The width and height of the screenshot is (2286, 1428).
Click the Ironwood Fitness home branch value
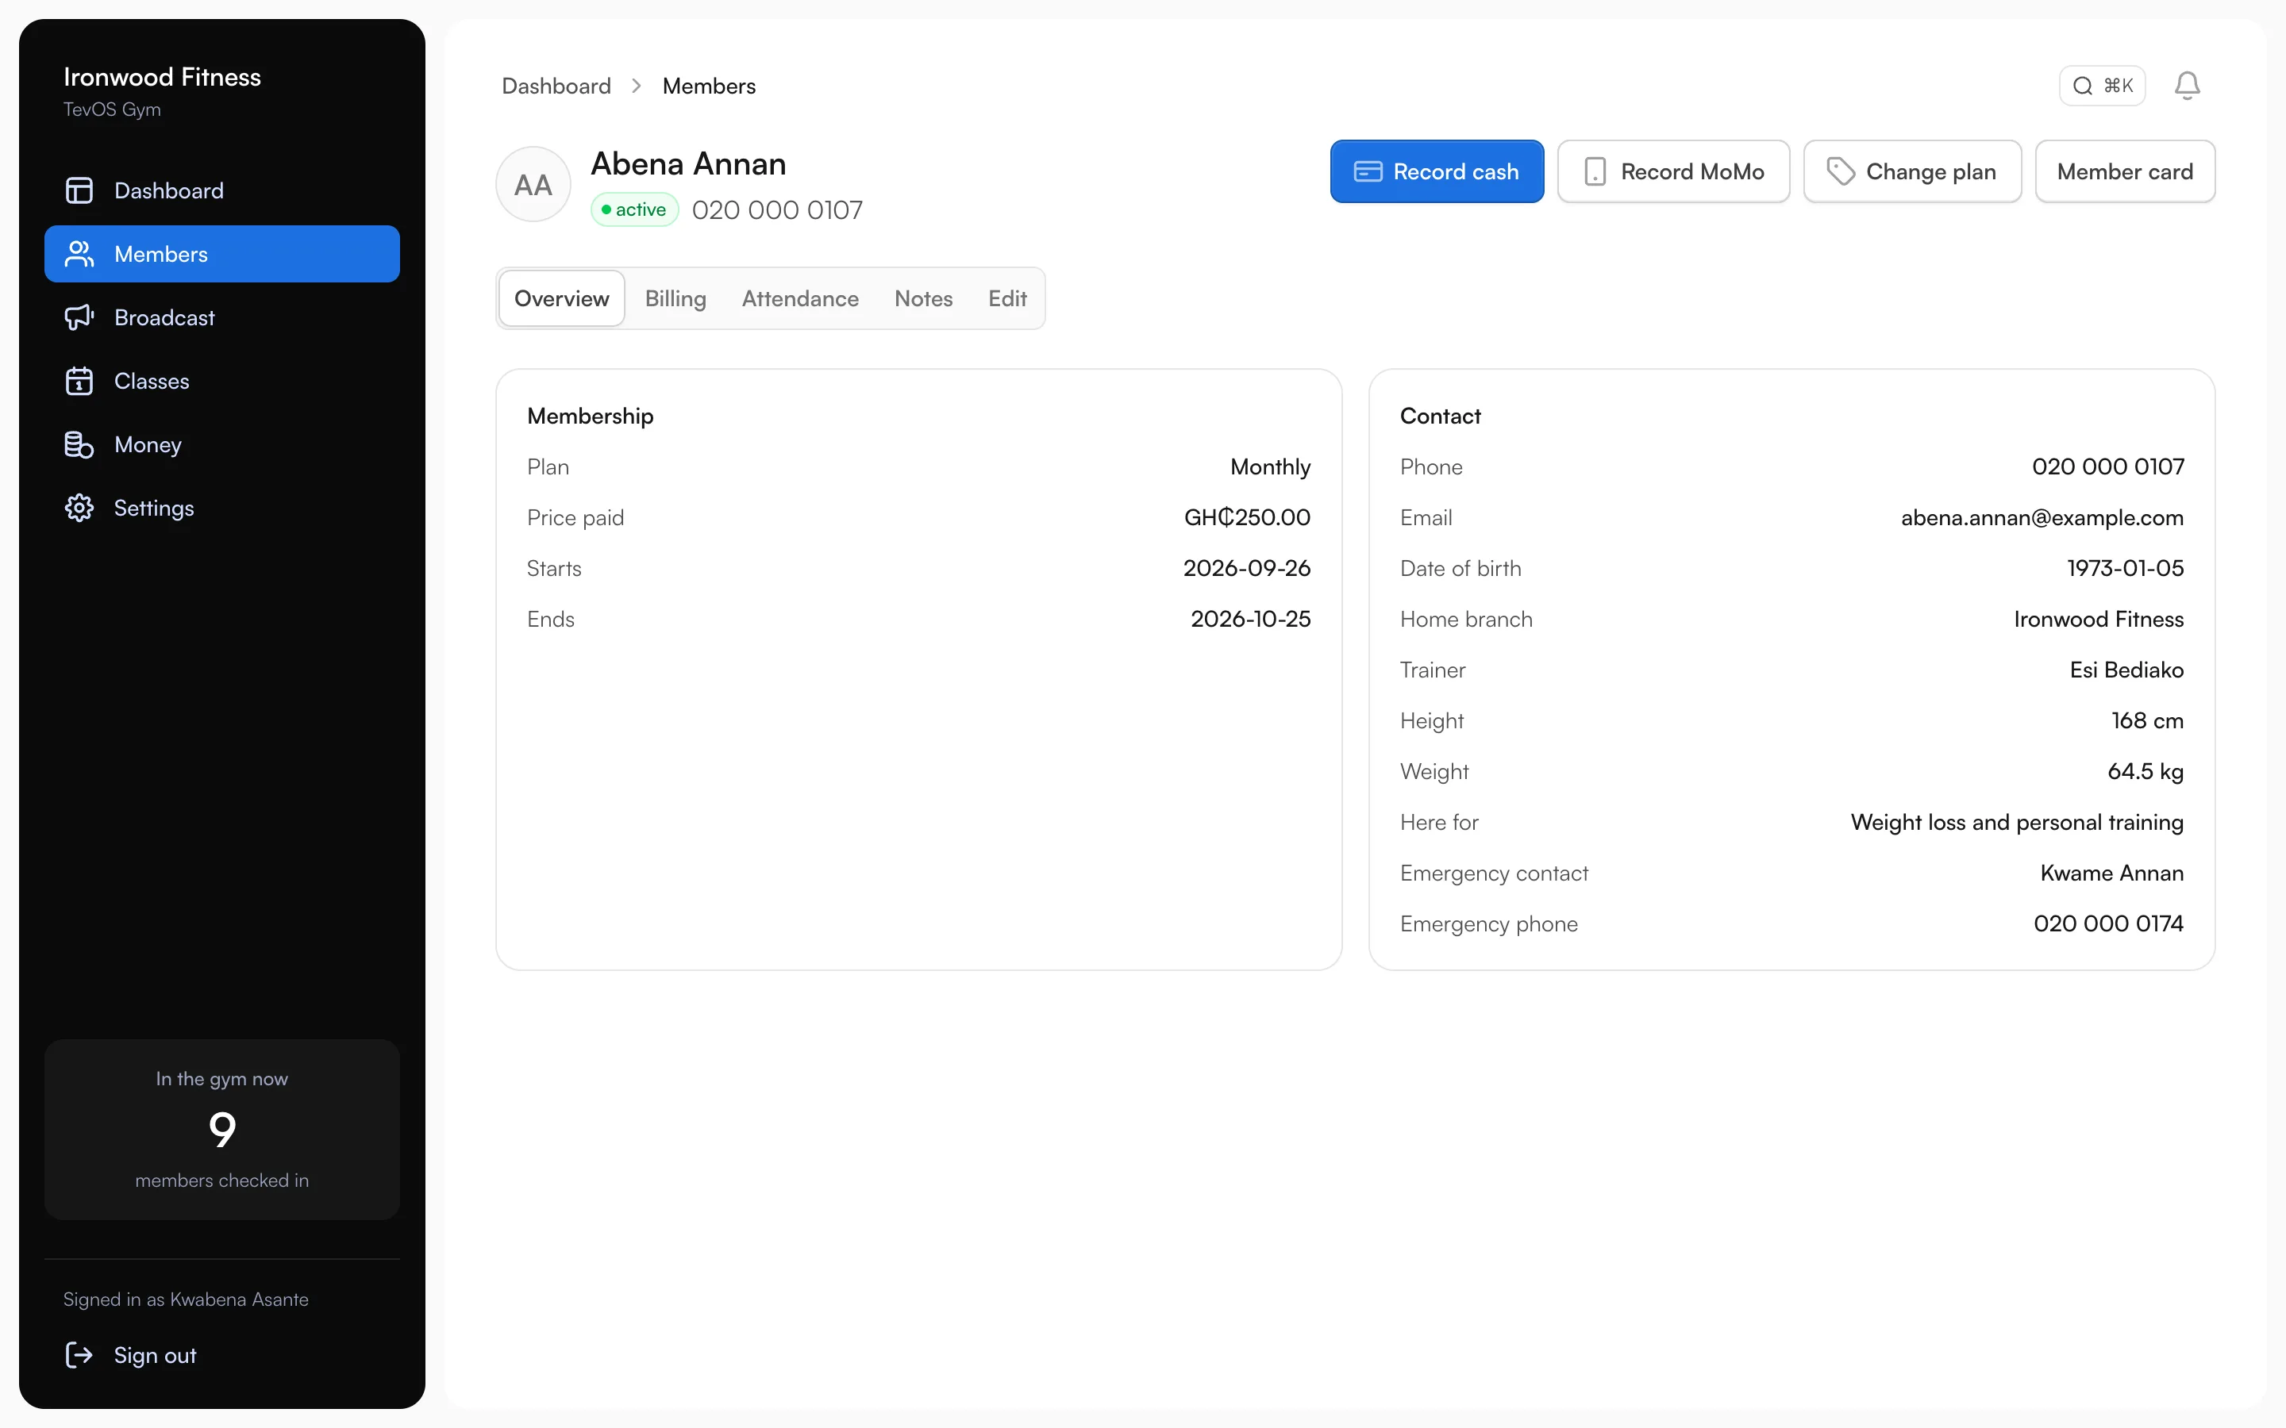pyautogui.click(x=2099, y=619)
